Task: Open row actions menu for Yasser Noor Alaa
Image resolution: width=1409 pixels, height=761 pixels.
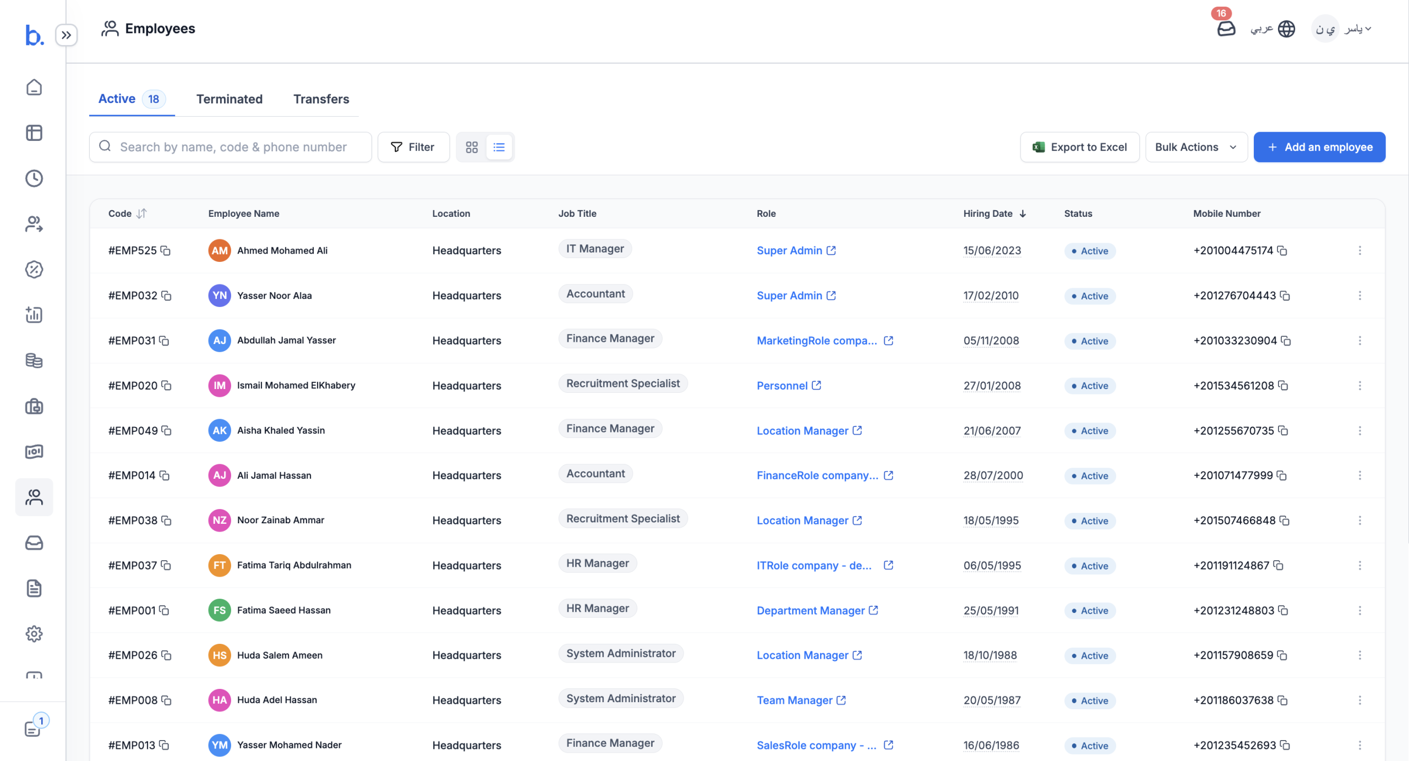Action: [1359, 295]
